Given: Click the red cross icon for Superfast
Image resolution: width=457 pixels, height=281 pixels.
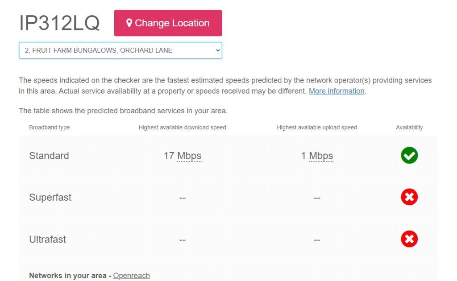Looking at the screenshot, I should click(x=409, y=197).
